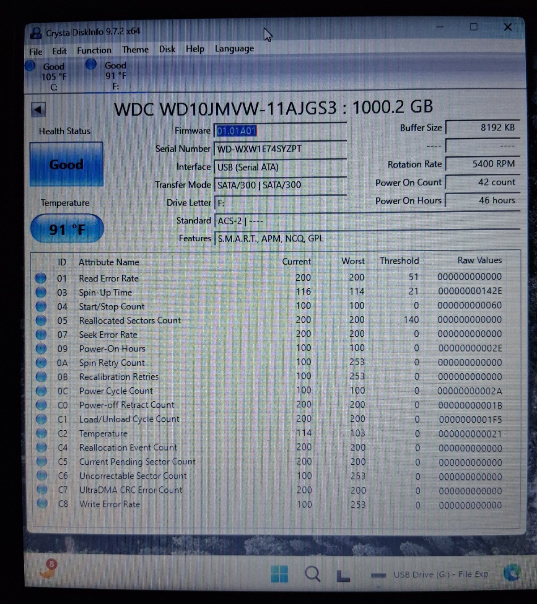This screenshot has width=537, height=604.
Task: Click the previous disk arrow button
Action: (x=38, y=109)
